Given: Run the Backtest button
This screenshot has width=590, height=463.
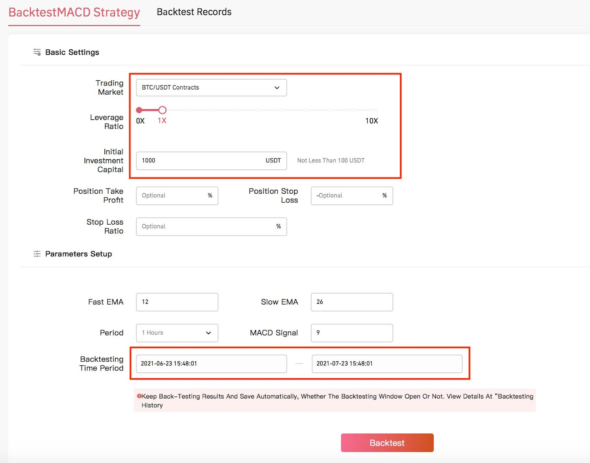Looking at the screenshot, I should (x=387, y=443).
